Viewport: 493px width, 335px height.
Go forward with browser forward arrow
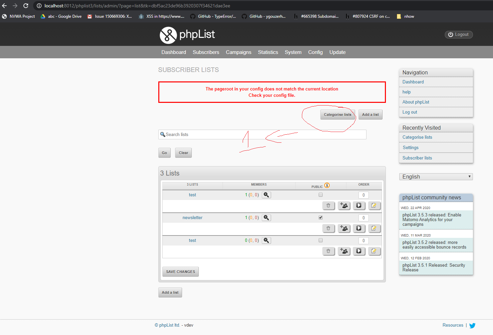pos(15,6)
